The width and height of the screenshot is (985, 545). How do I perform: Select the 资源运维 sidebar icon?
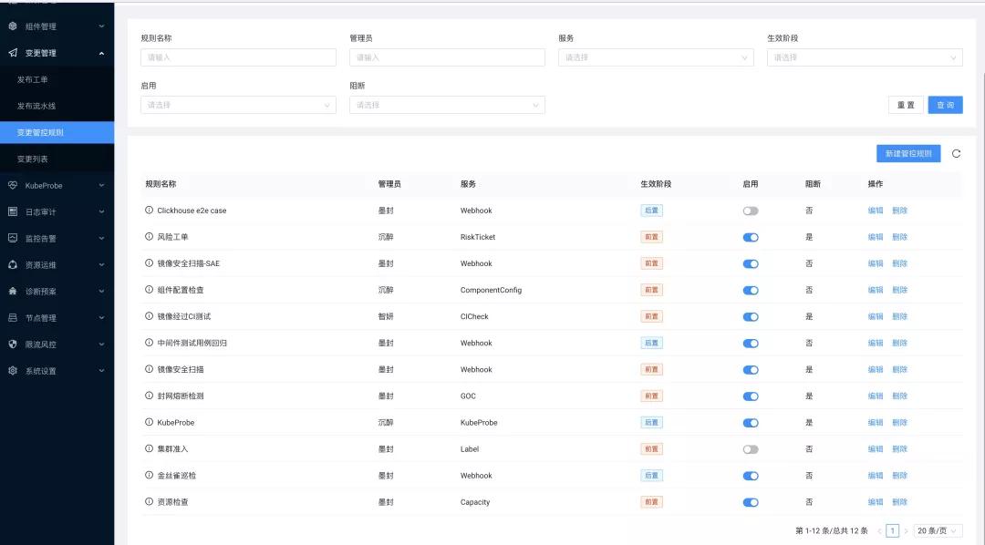11,264
